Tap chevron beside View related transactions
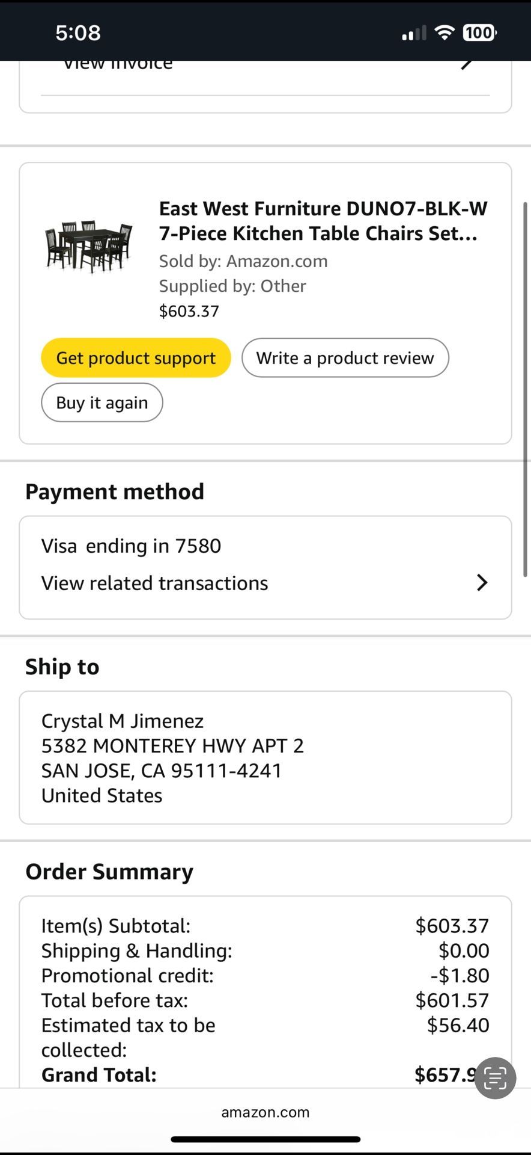 [x=482, y=582]
